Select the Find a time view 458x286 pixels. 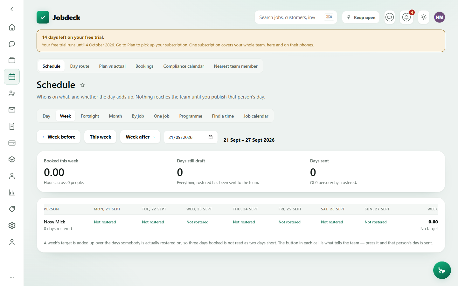pyautogui.click(x=223, y=116)
